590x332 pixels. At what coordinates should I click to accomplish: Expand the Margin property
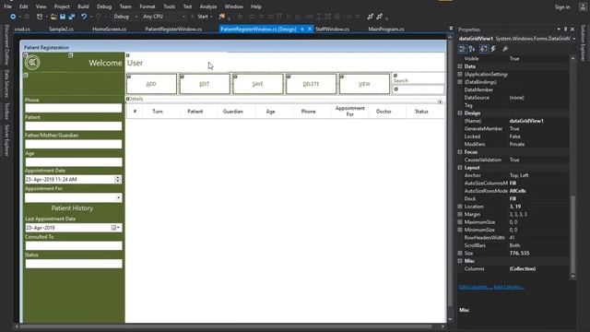tap(460, 214)
